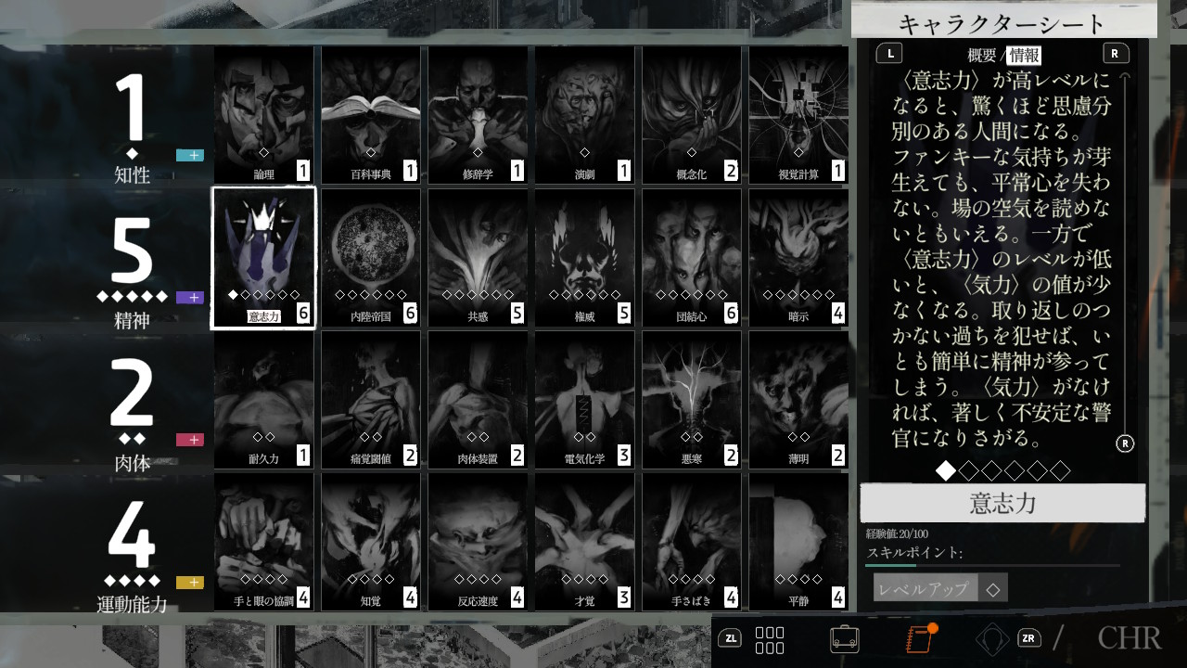Click the skill level diamonds above 意志力 banner

pyautogui.click(x=1003, y=471)
